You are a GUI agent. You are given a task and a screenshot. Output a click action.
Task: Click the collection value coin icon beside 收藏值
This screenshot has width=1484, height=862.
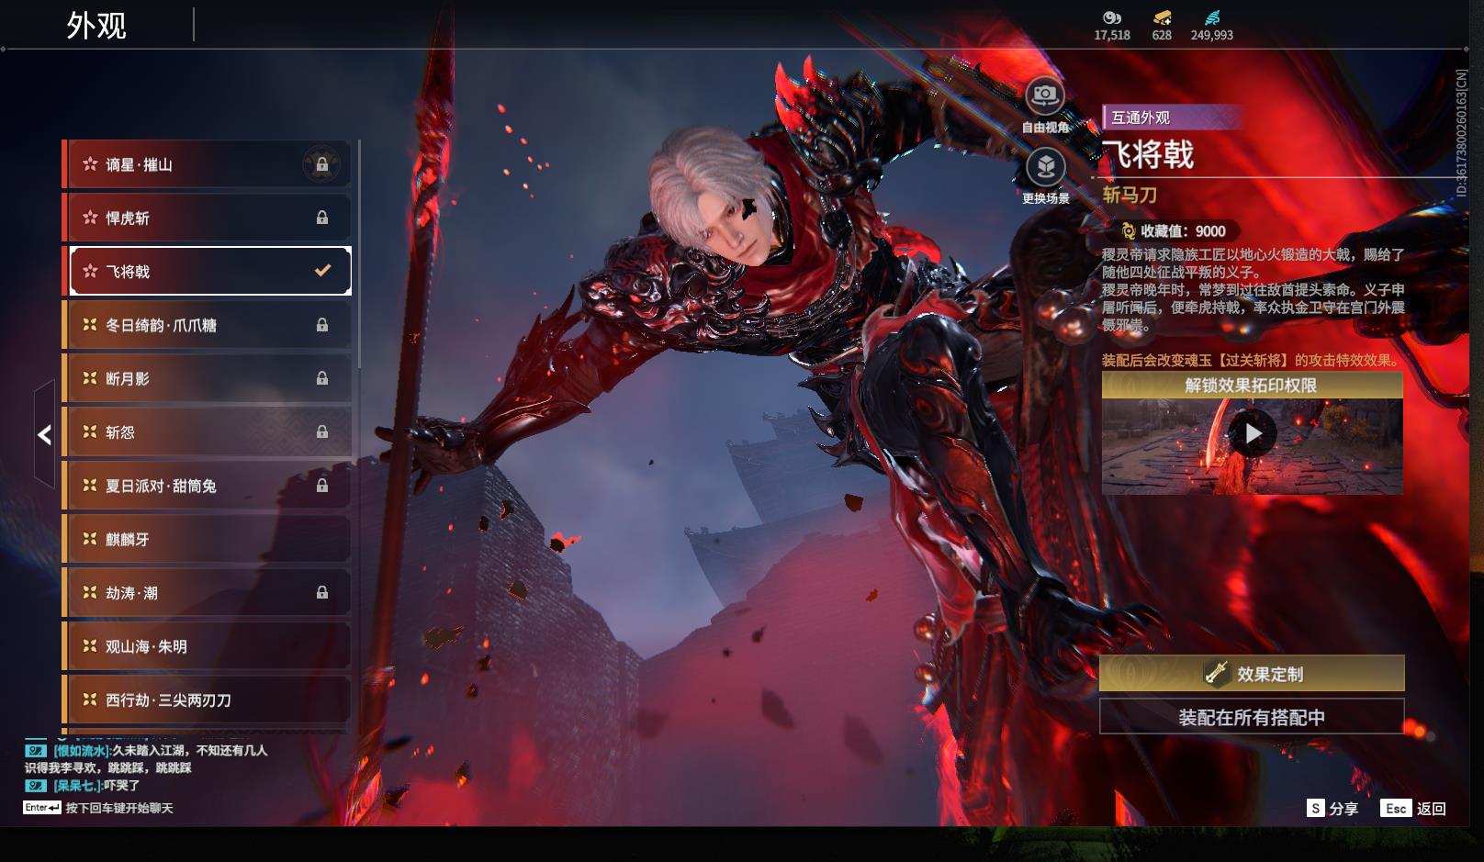1128,231
